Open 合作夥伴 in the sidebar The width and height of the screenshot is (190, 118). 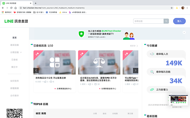15,96
